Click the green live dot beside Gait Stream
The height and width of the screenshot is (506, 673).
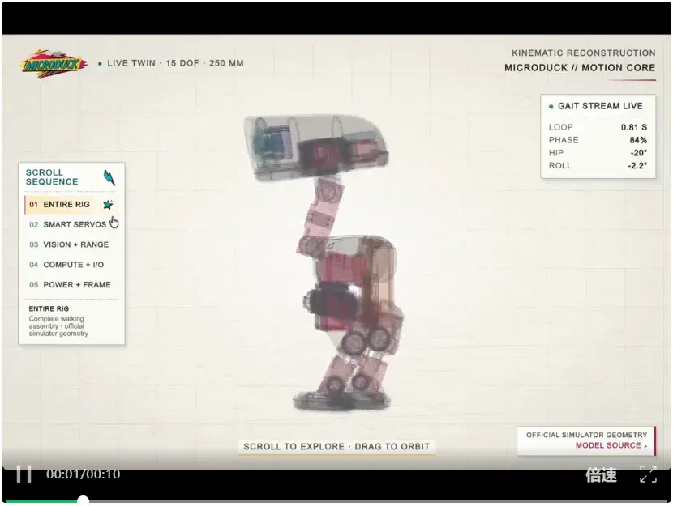(x=551, y=107)
